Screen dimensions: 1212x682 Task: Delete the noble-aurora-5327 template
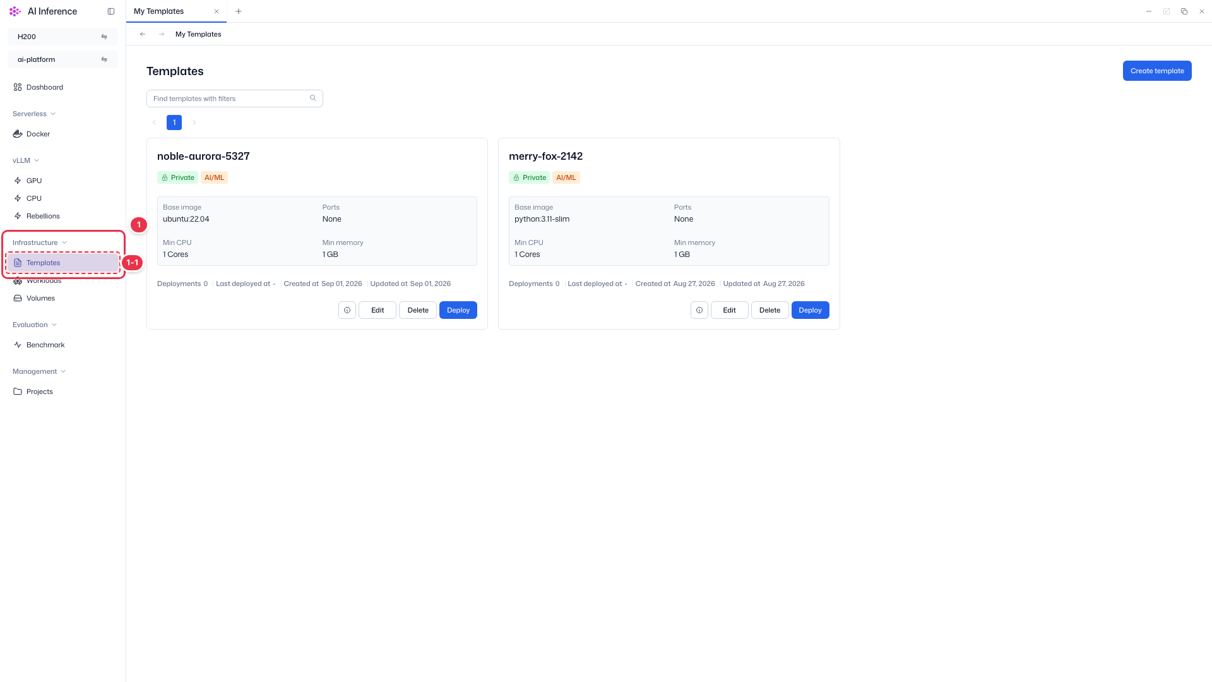[x=418, y=310]
